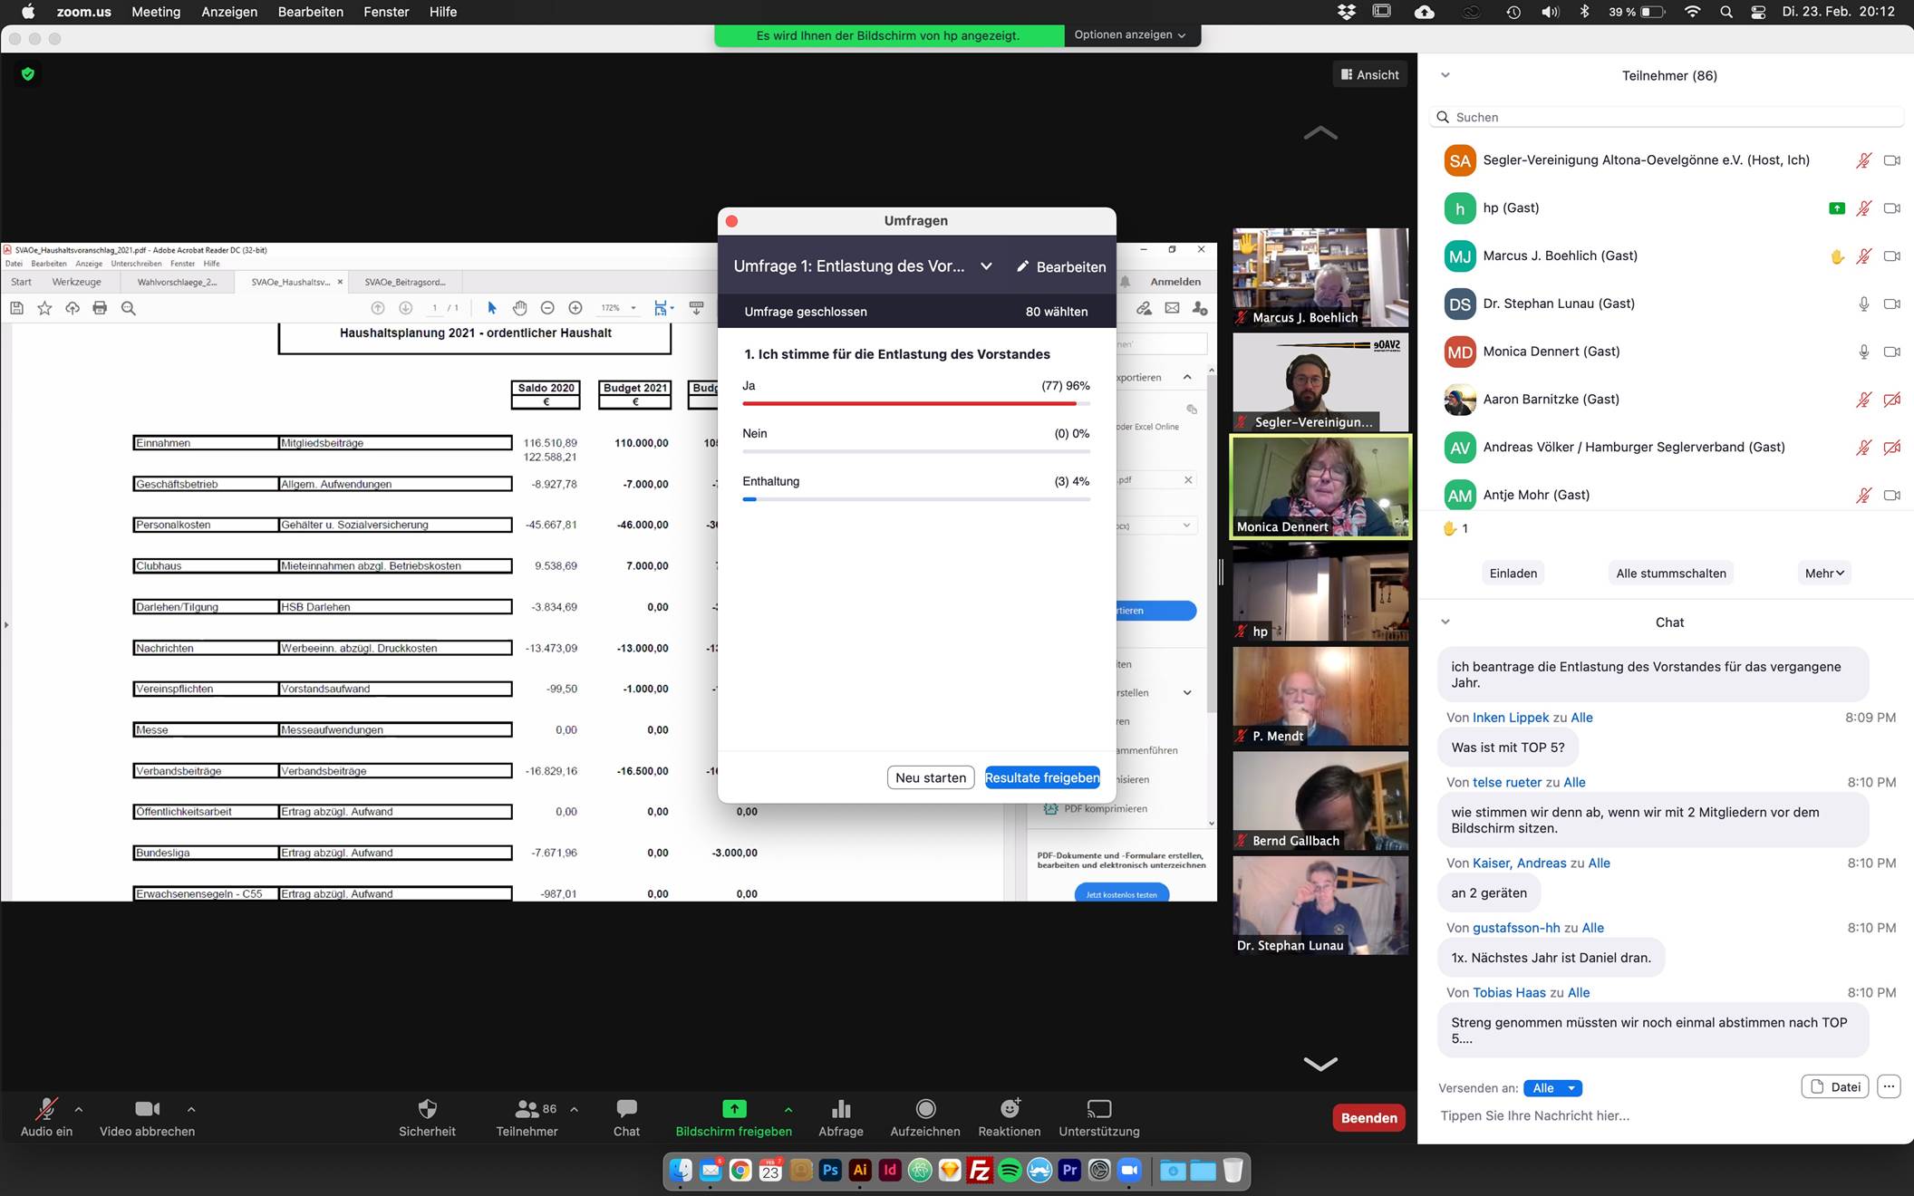
Task: Click the Acrobat upload cloud icon
Action: coord(72,308)
